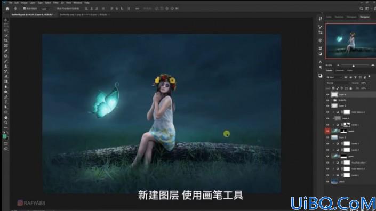Select the Eraser tool
The width and height of the screenshot is (376, 211).
coord(6,76)
